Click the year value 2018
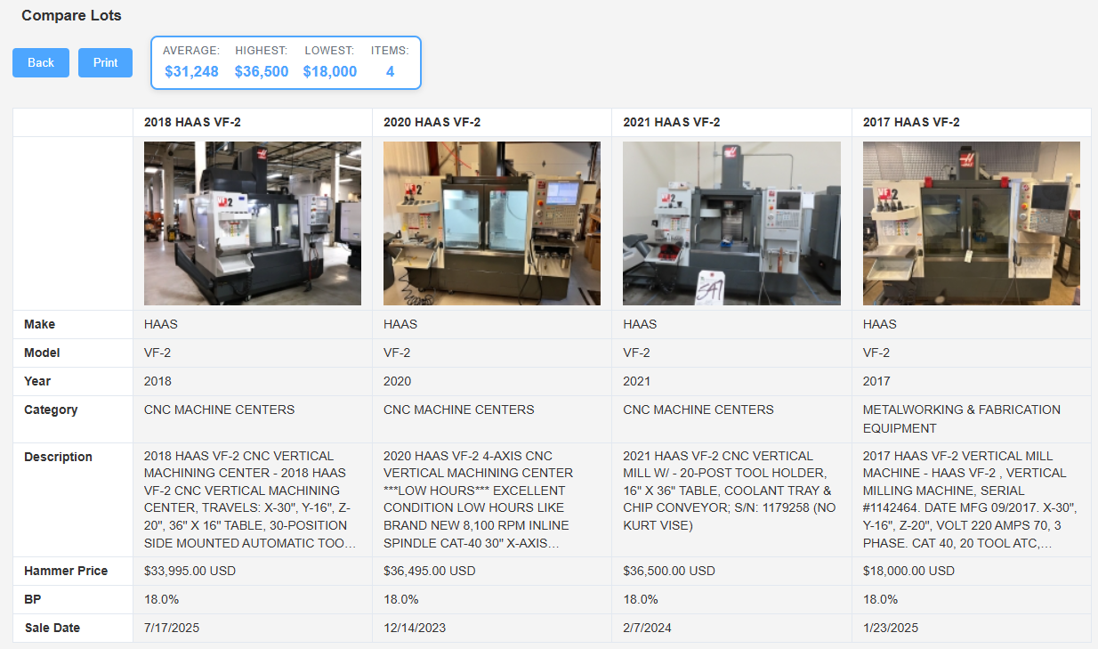Screen dimensions: 1098x649 (157, 381)
